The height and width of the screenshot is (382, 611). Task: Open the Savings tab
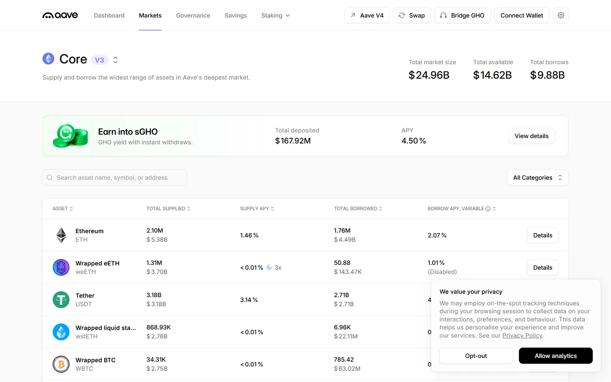click(x=236, y=15)
